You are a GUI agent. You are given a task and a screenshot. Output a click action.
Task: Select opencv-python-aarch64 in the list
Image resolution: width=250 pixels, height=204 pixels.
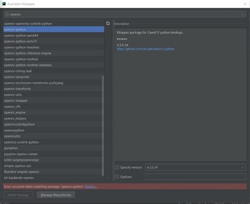click(54, 35)
